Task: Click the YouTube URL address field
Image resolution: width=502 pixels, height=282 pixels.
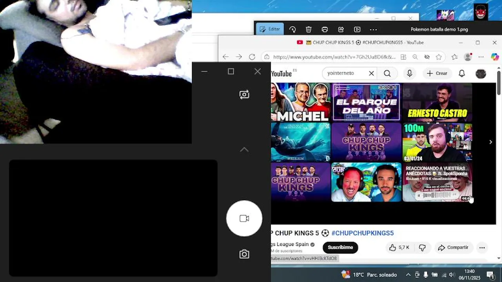Action: pyautogui.click(x=334, y=57)
